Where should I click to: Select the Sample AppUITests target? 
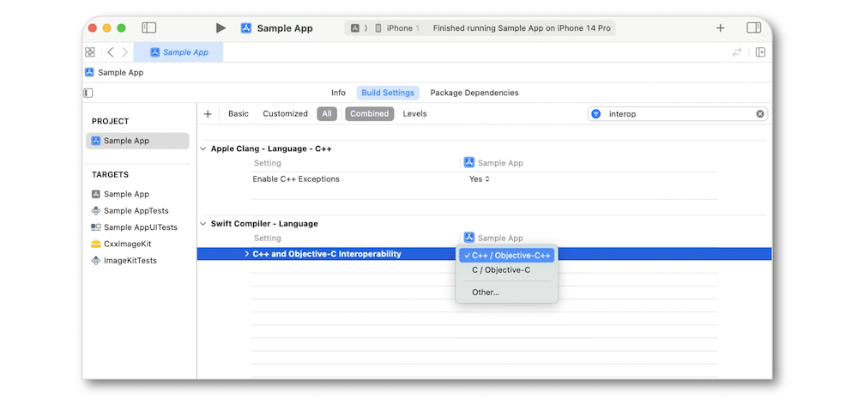coord(140,227)
